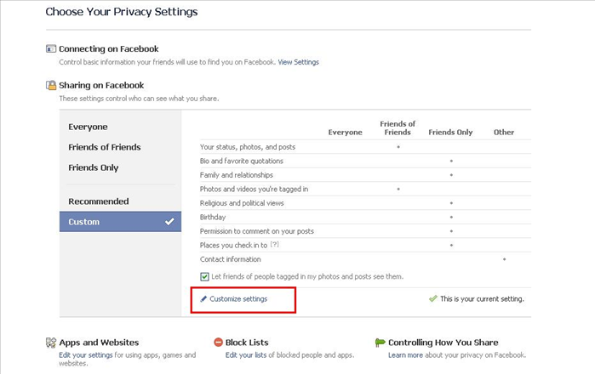This screenshot has height=374, width=595.
Task: Click the Bio and favorite quotations row
Action: coord(365,161)
